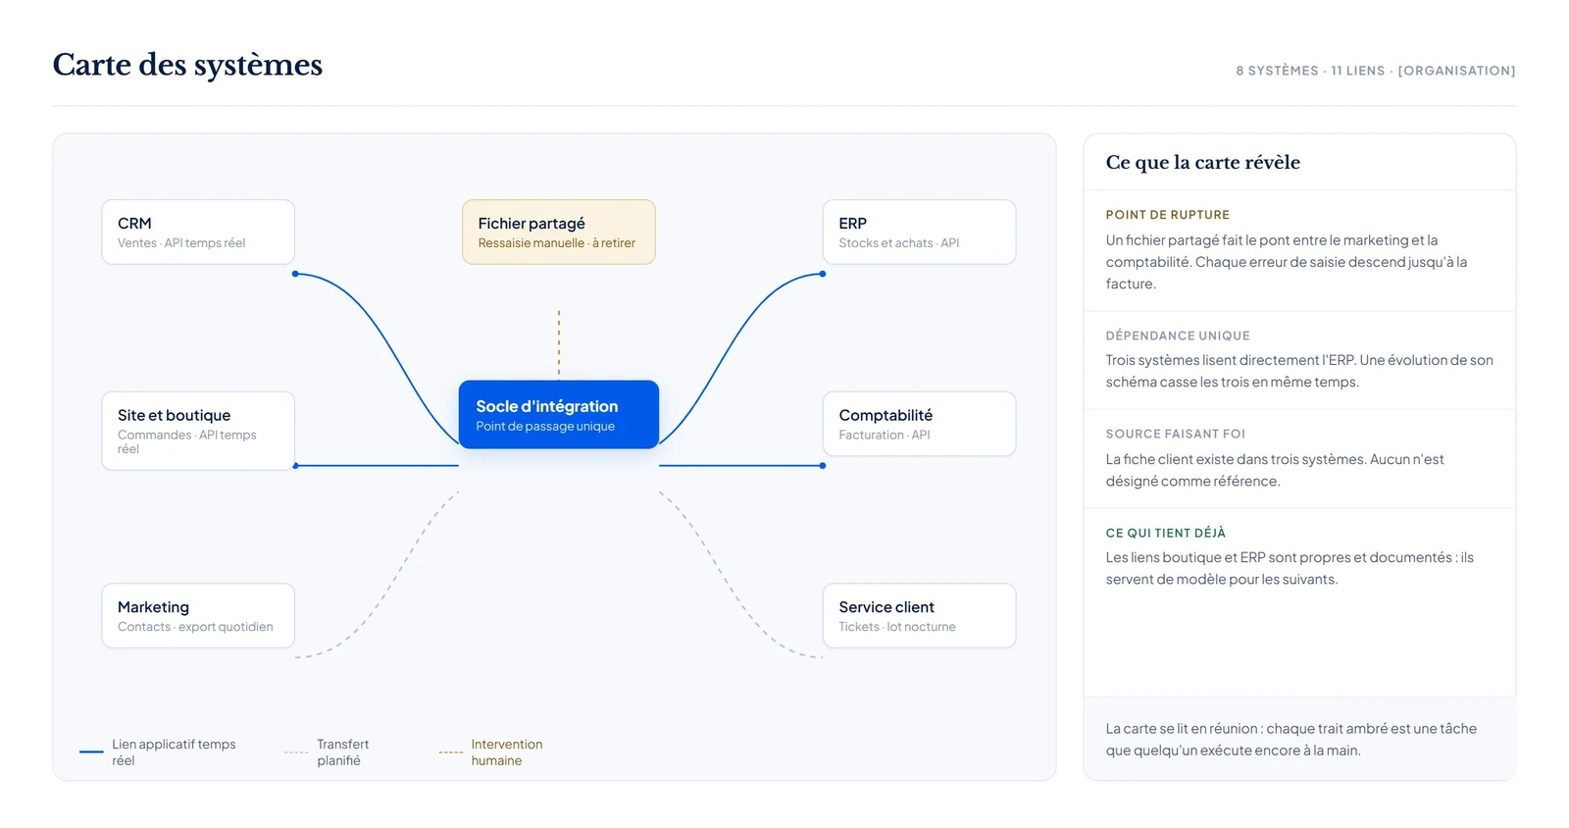Click paragraph starting 'Trois systèmes lisent'
This screenshot has height=828, width=1569.
pos(1299,371)
